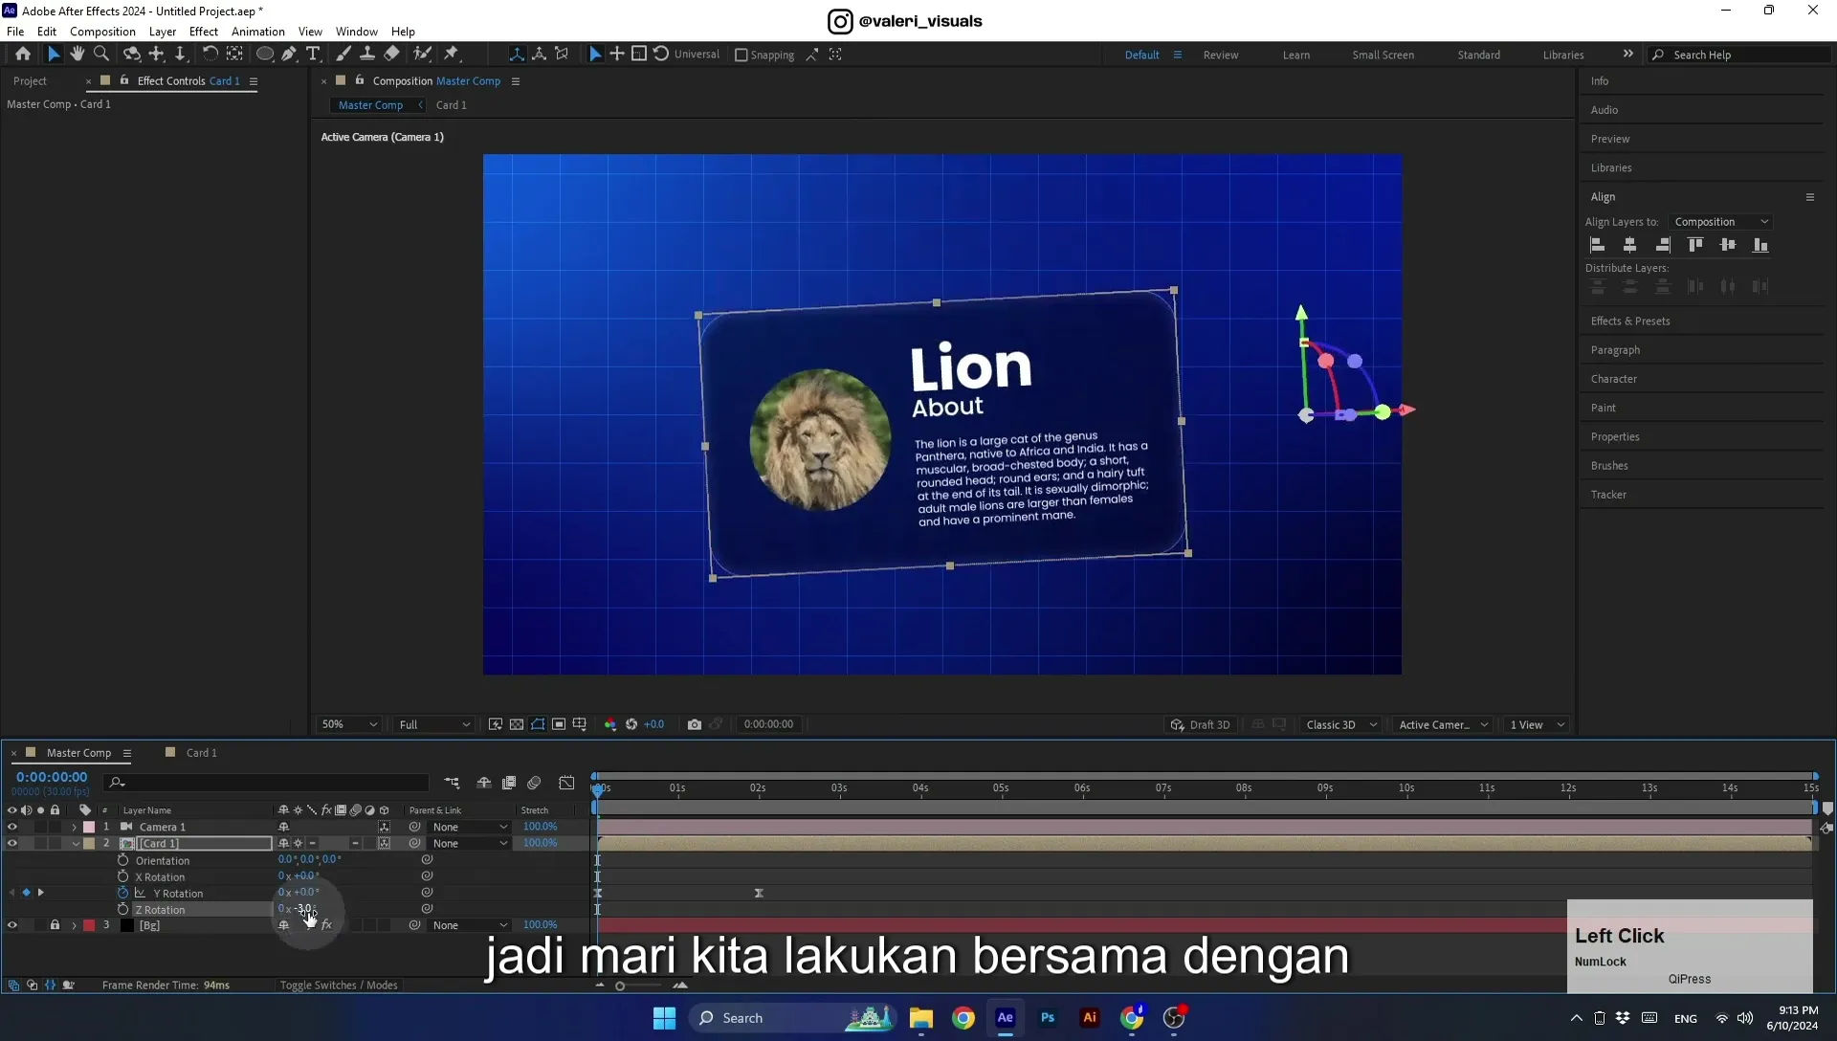Image resolution: width=1837 pixels, height=1041 pixels.
Task: Collapse the Card 1 layer properties
Action: (x=75, y=844)
